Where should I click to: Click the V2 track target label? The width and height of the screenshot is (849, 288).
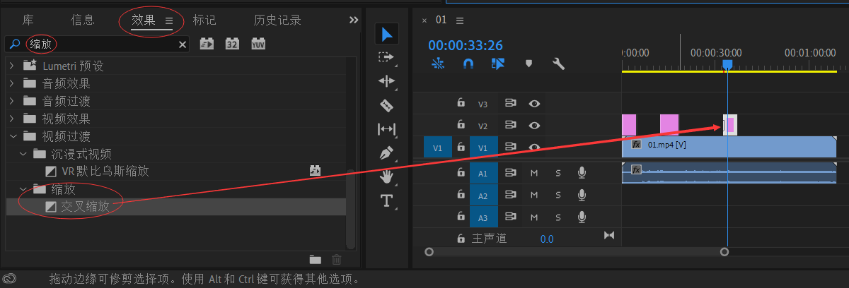[483, 126]
